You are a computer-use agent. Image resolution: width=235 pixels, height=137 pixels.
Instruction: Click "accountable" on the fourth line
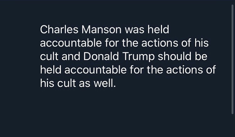pyautogui.click(x=96, y=70)
